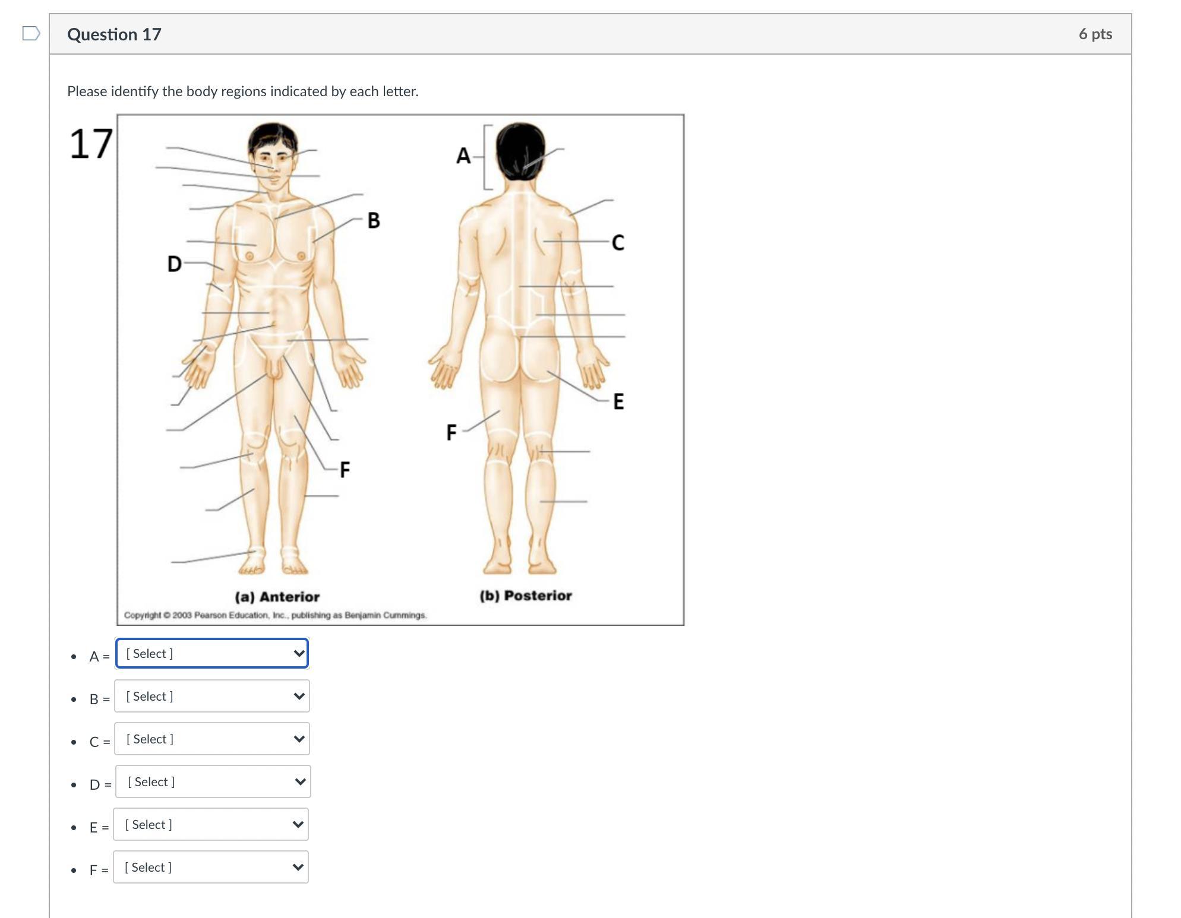Click letter D label near arm
The height and width of the screenshot is (918, 1181).
pyautogui.click(x=174, y=264)
